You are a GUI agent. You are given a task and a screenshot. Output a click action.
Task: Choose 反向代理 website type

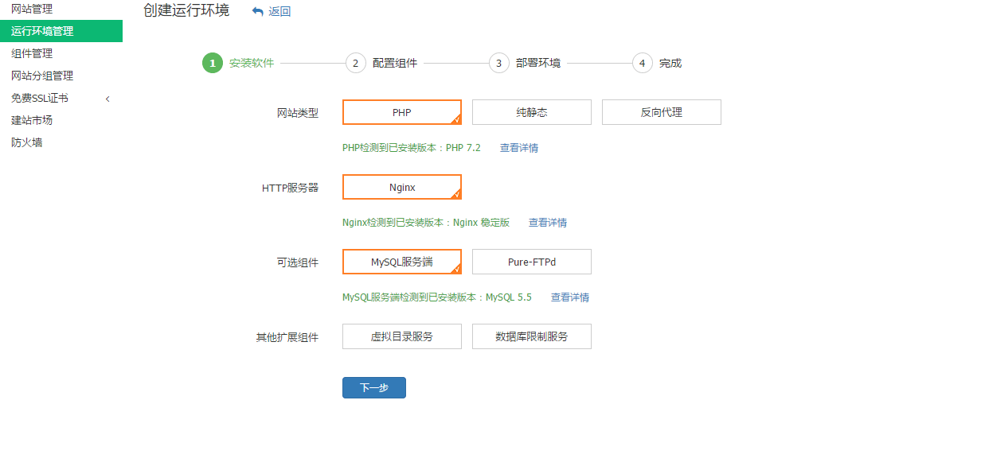(662, 112)
